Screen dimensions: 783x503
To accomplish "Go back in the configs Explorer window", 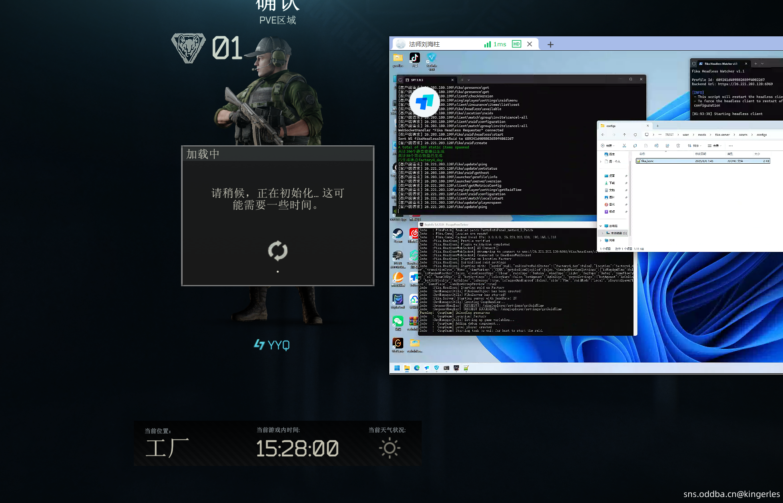I will [603, 135].
